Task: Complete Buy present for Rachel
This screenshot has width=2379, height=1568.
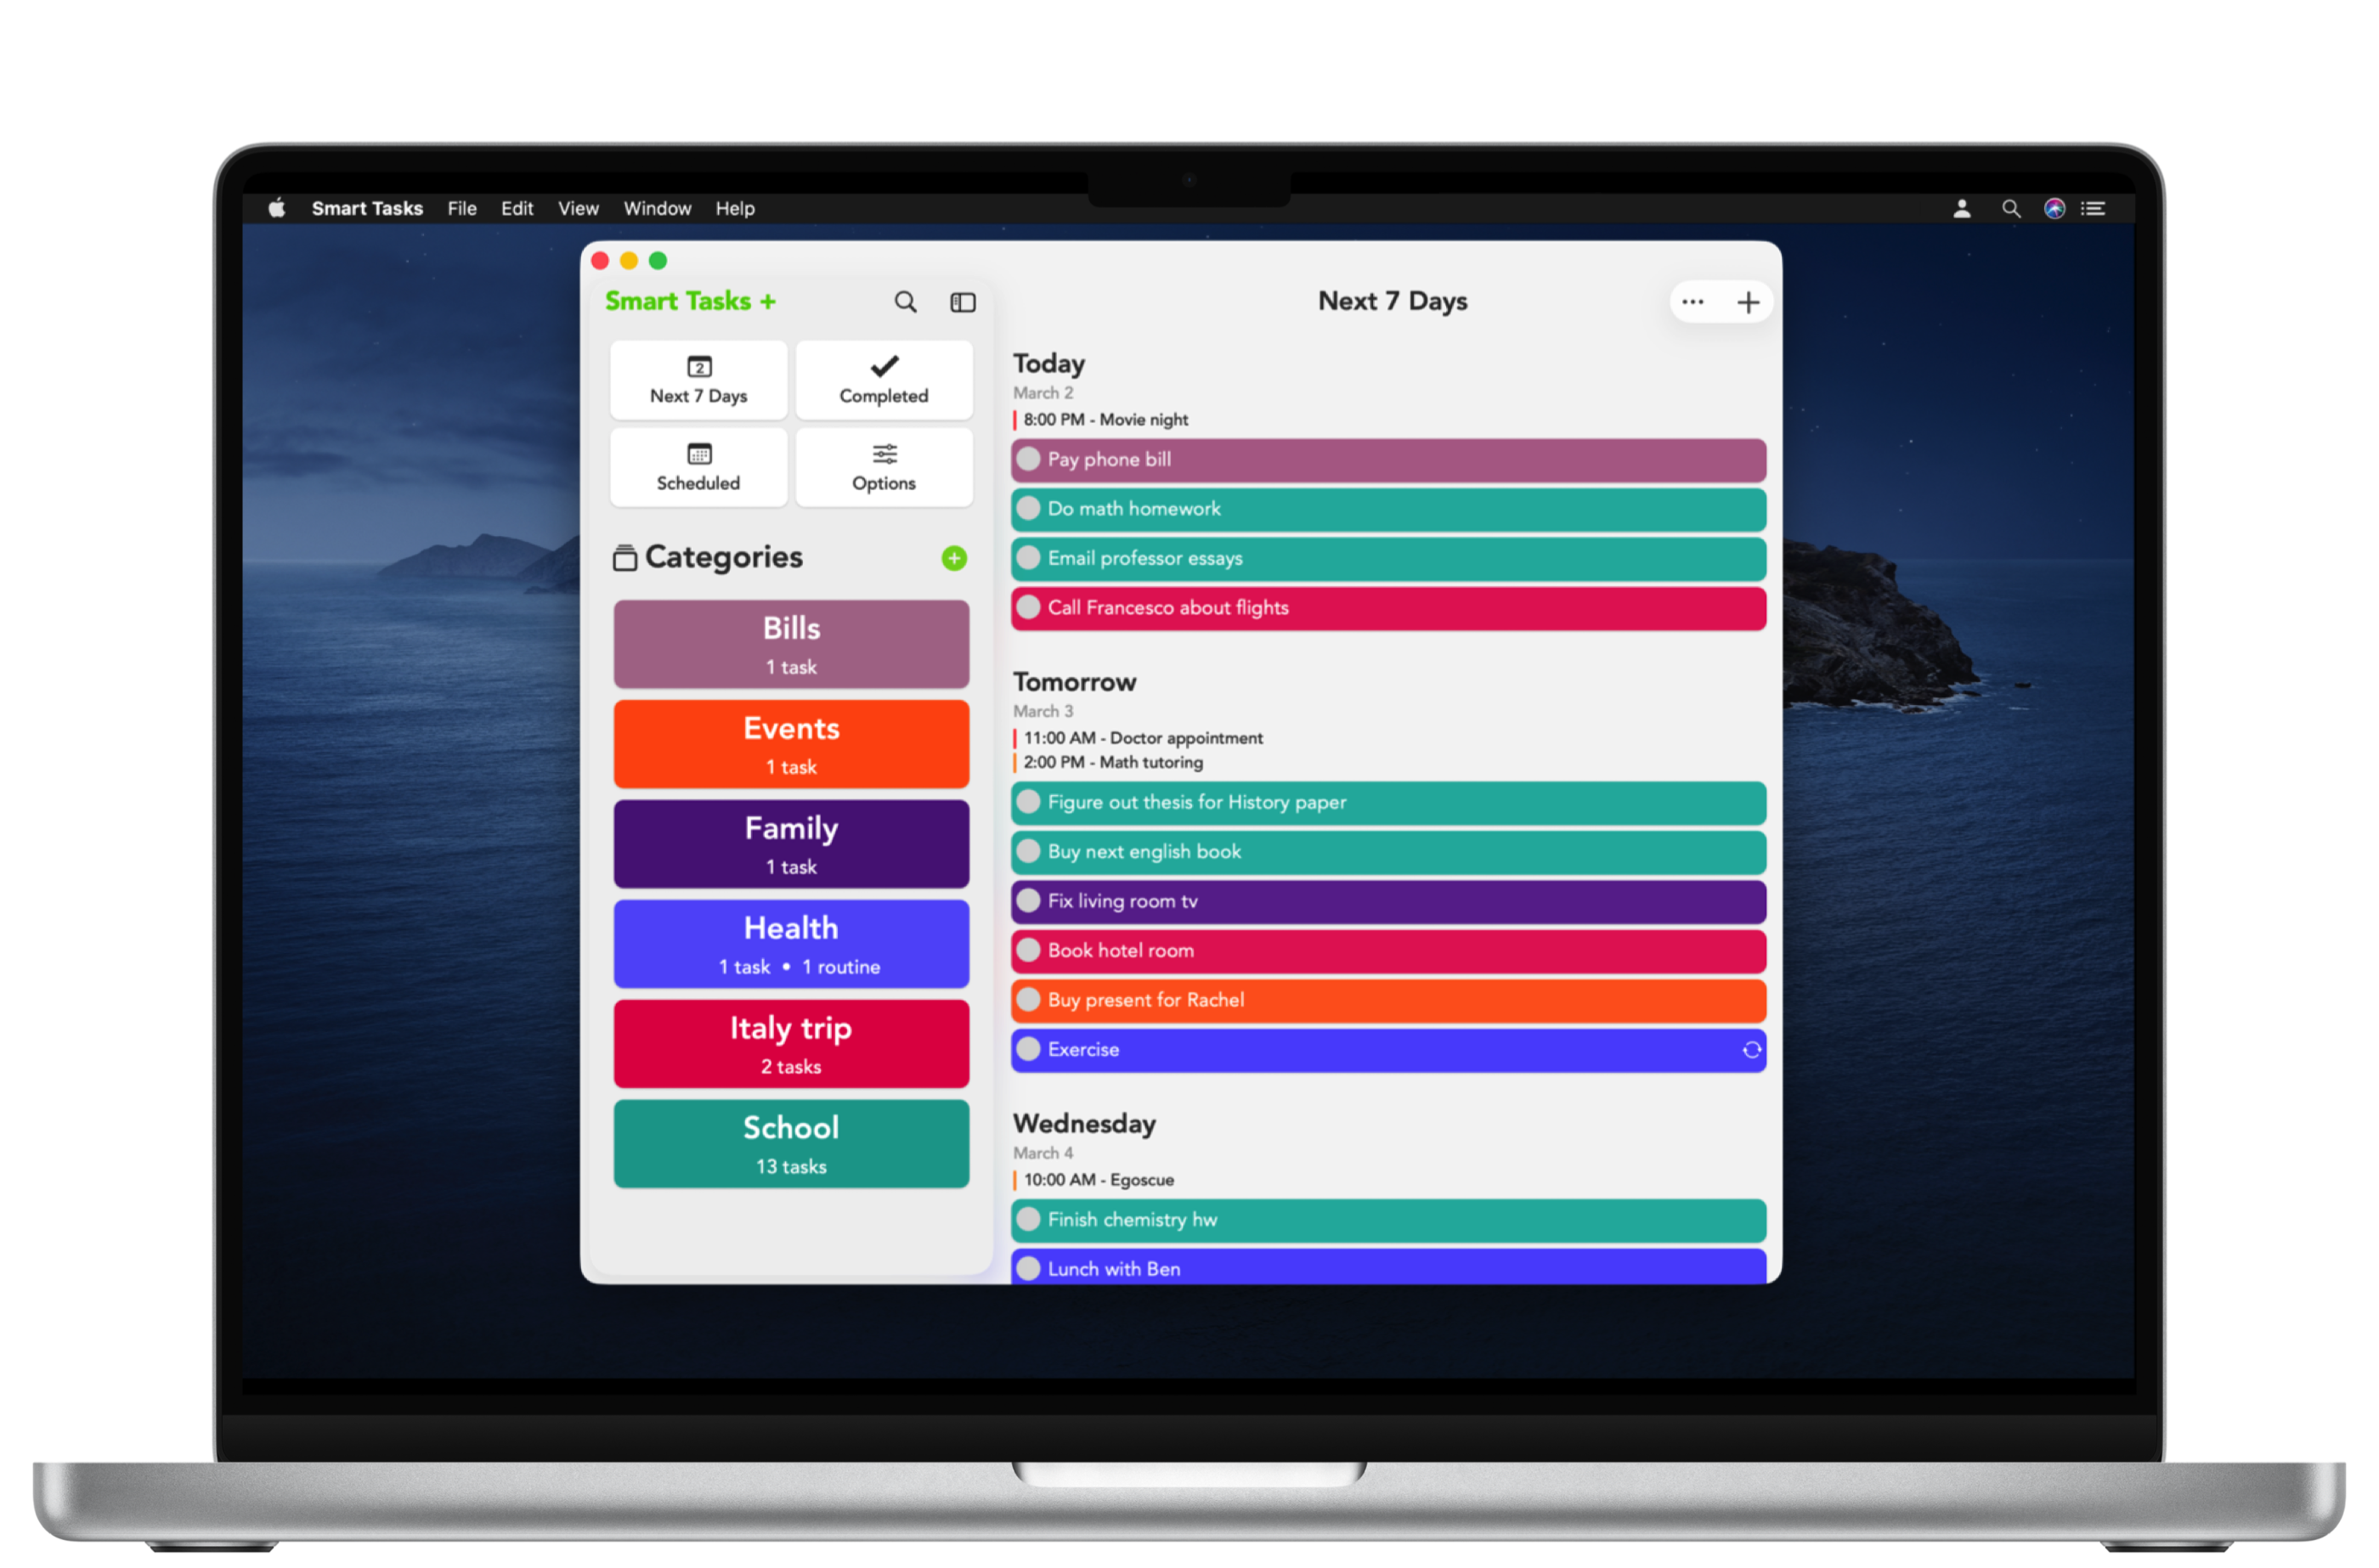Action: click(1028, 1000)
